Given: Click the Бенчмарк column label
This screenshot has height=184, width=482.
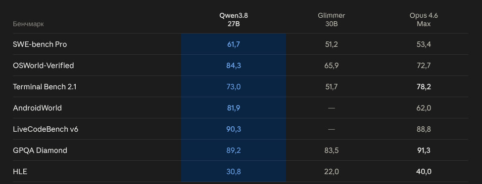Looking at the screenshot, I should point(28,24).
